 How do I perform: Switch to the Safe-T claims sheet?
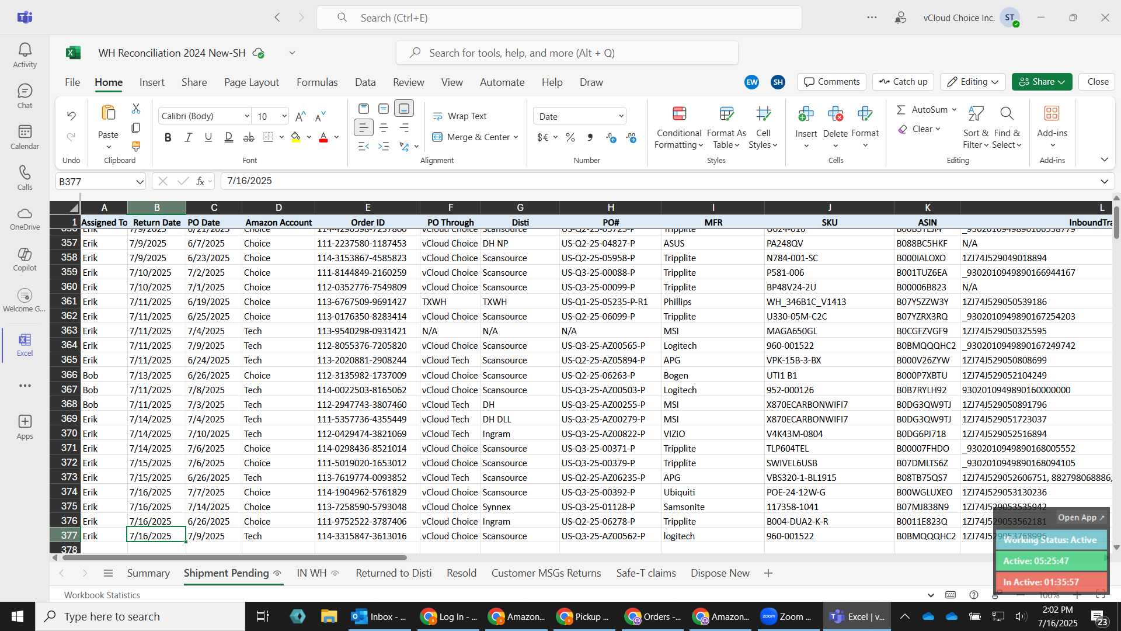(x=646, y=573)
